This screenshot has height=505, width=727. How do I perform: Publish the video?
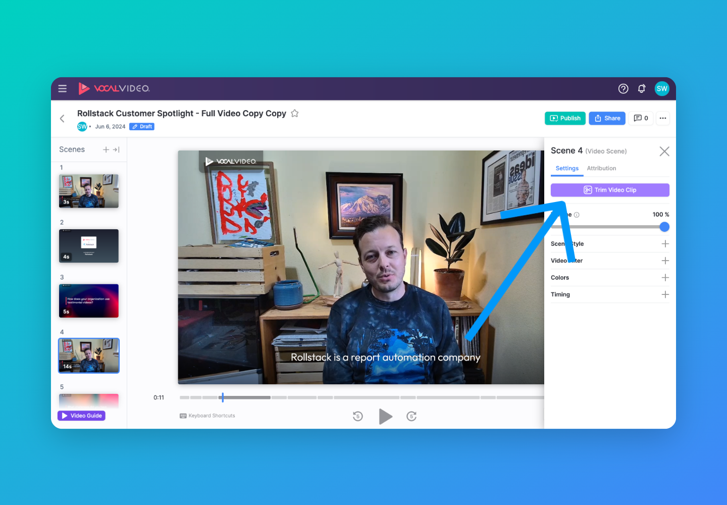click(565, 118)
